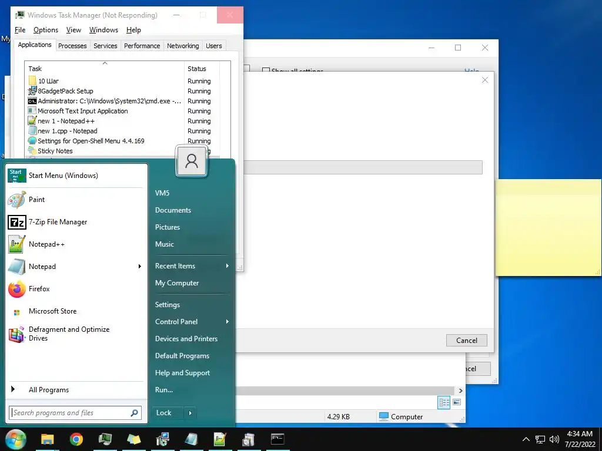Image resolution: width=602 pixels, height=451 pixels.
Task: Open Documents from Start menu
Action: click(173, 210)
